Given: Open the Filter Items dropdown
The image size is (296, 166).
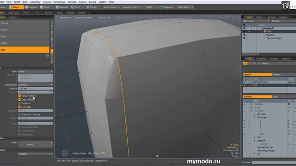Looking at the screenshot, I should pyautogui.click(x=256, y=21).
